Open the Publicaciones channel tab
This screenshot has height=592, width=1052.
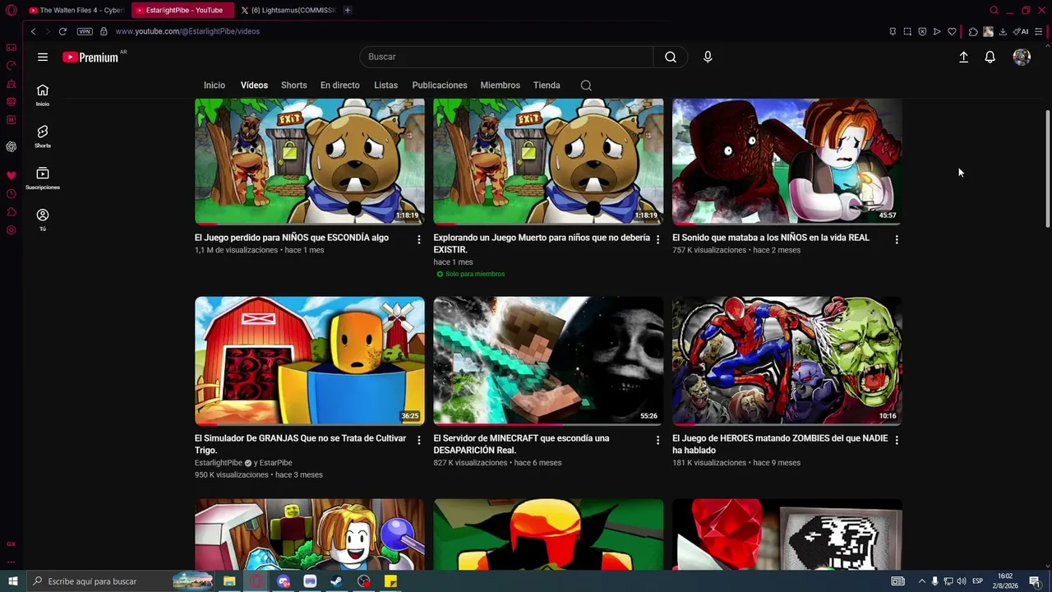(x=440, y=86)
